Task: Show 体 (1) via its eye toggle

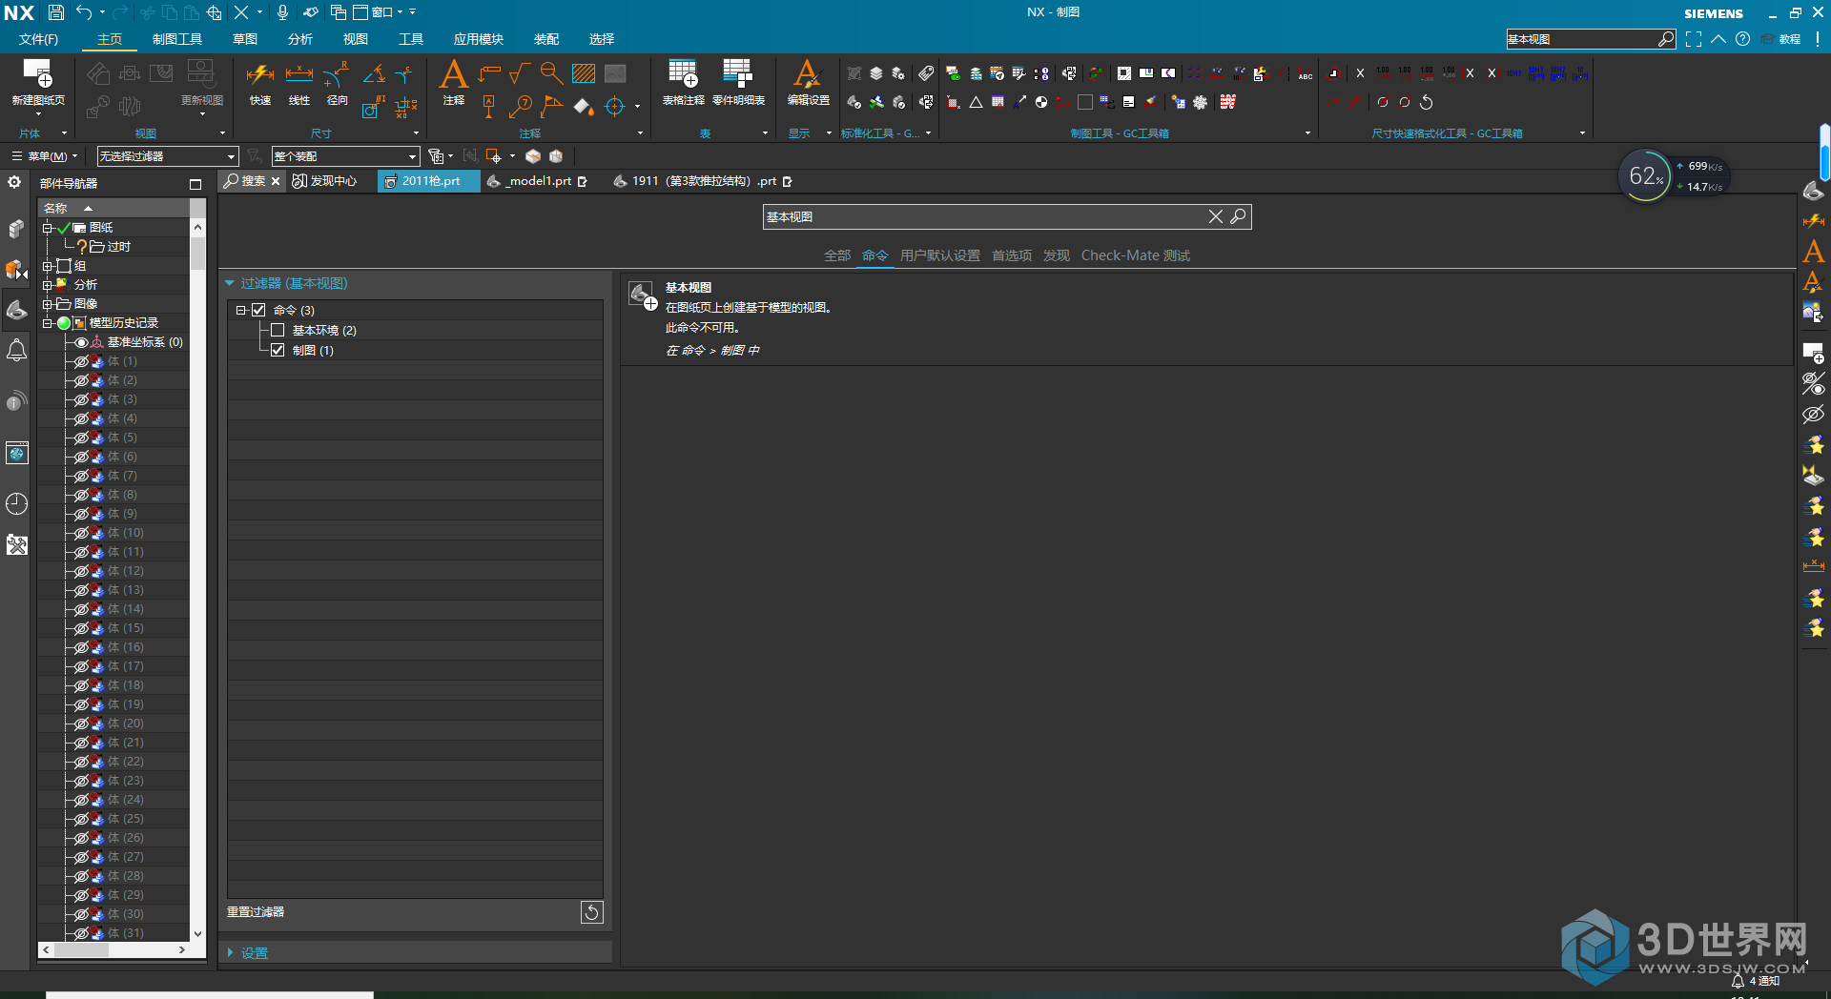Action: tap(82, 361)
